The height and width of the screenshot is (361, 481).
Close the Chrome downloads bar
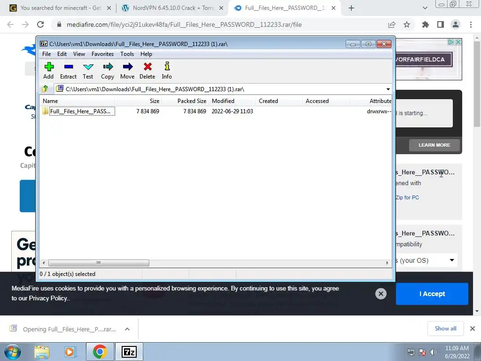(x=473, y=329)
